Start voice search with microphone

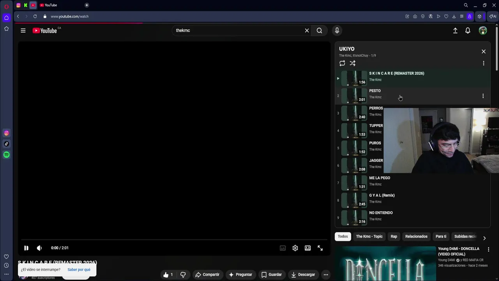pos(337,30)
